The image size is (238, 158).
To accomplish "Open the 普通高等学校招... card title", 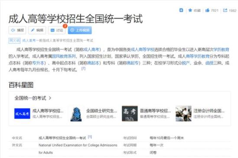I will coord(155,111).
